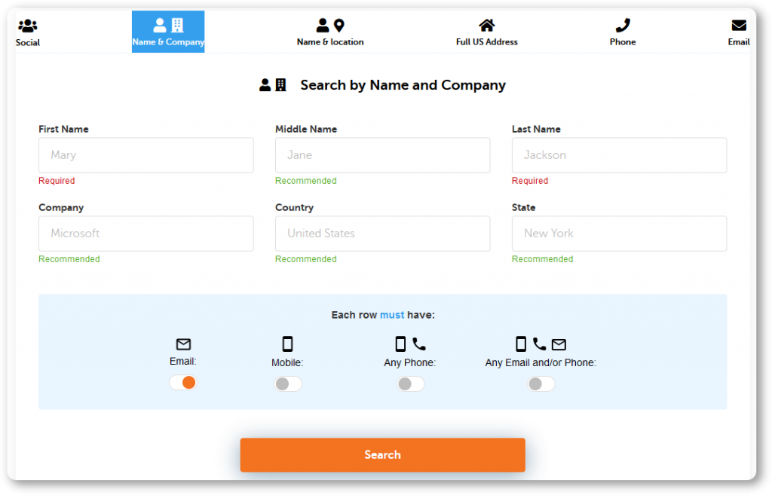Click the Middle Name input field
The width and height of the screenshot is (772, 495).
(382, 155)
